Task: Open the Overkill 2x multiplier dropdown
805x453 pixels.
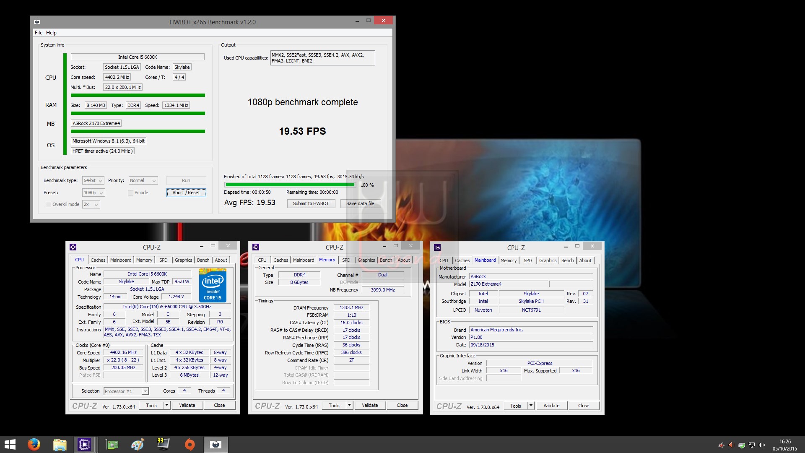Action: point(91,204)
